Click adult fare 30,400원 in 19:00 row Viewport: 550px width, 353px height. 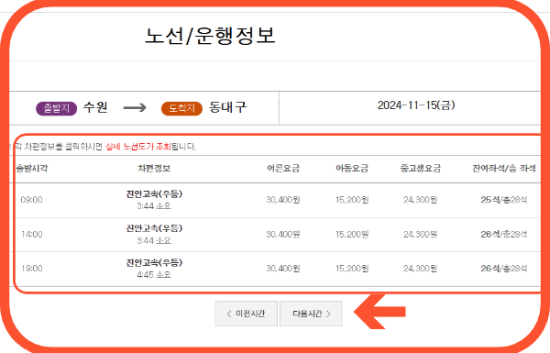pos(283,269)
